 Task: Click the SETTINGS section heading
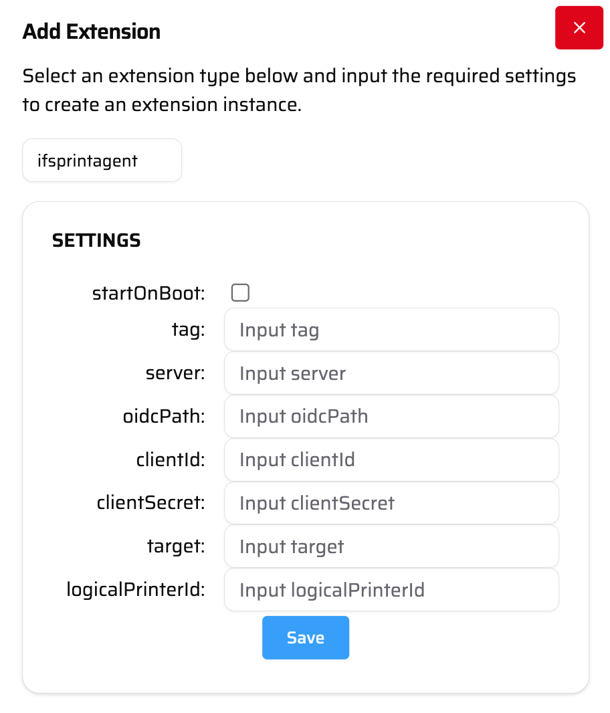pyautogui.click(x=96, y=240)
